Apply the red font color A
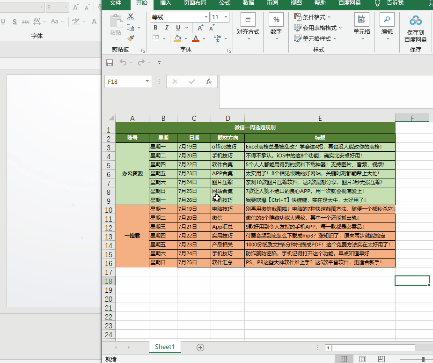Viewport: 433px width, 363px height. click(196, 38)
